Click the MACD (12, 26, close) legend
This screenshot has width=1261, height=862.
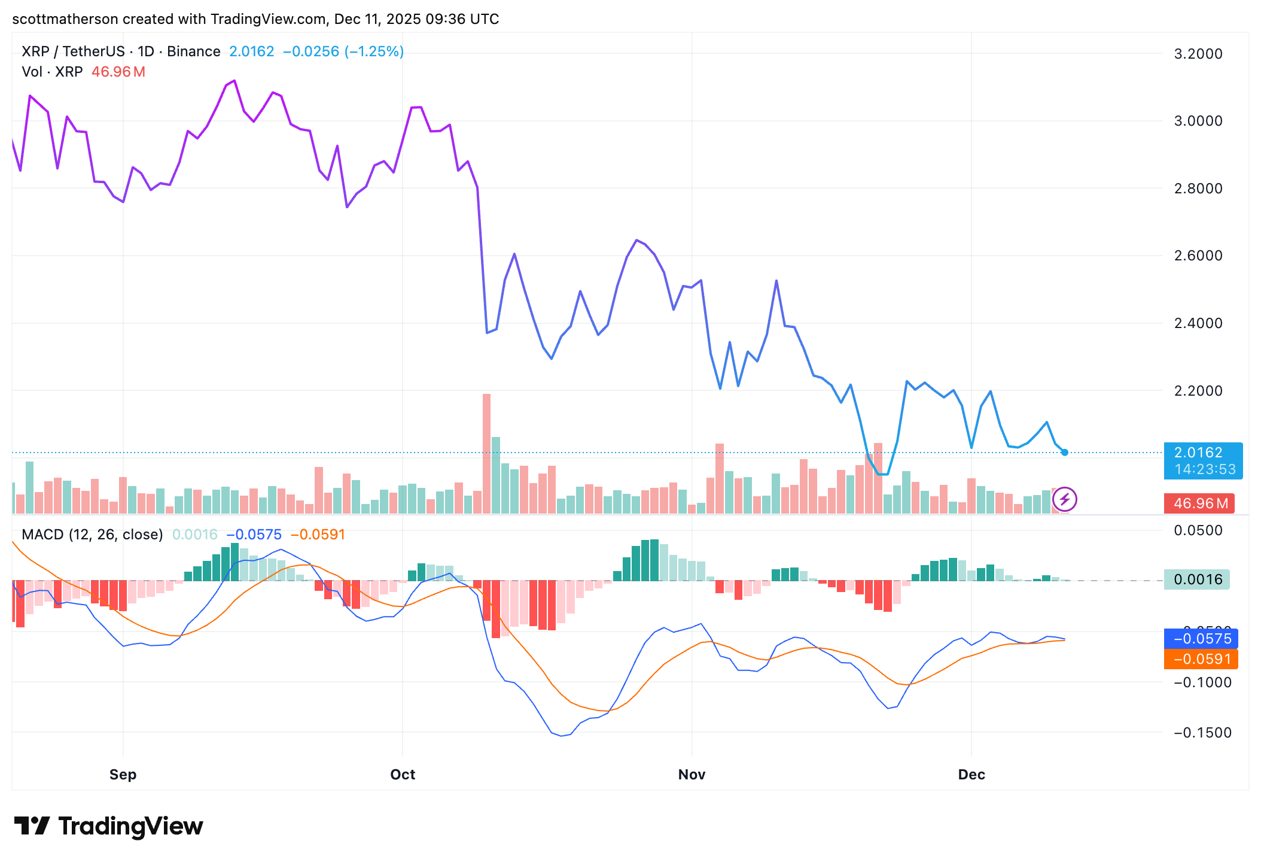pos(92,535)
